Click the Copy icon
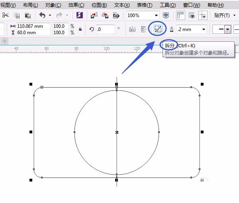 coord(17,16)
